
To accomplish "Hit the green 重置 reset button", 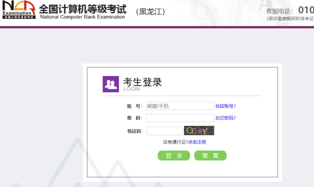I will click(210, 156).
